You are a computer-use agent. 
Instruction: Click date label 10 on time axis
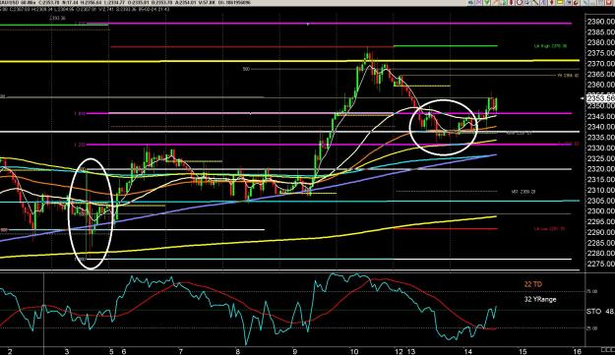354,351
